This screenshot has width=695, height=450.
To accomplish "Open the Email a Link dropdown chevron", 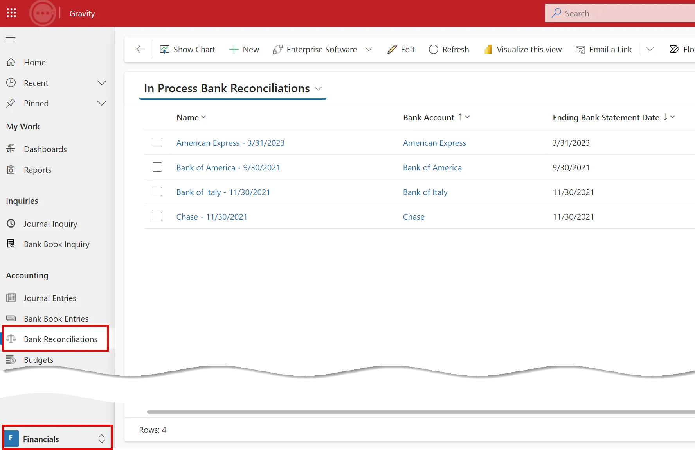I will pyautogui.click(x=650, y=49).
